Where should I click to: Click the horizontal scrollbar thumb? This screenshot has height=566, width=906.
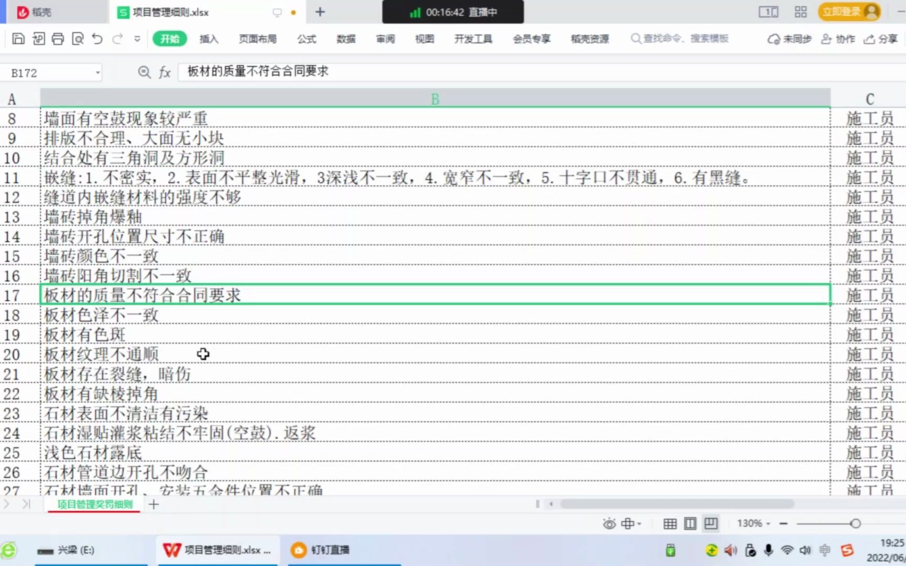(677, 504)
